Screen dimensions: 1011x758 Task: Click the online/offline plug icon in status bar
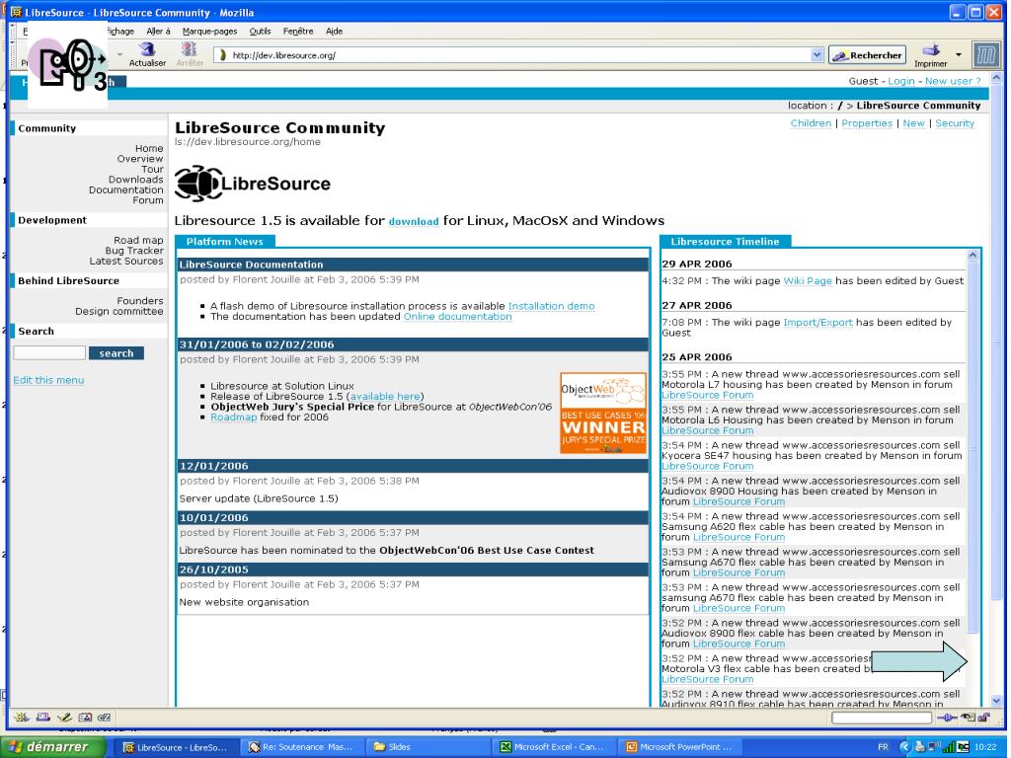pos(947,718)
